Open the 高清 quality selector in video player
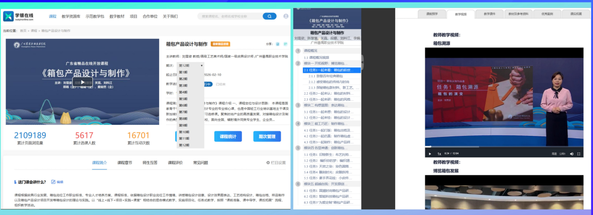593x215 pixels. pos(554,153)
